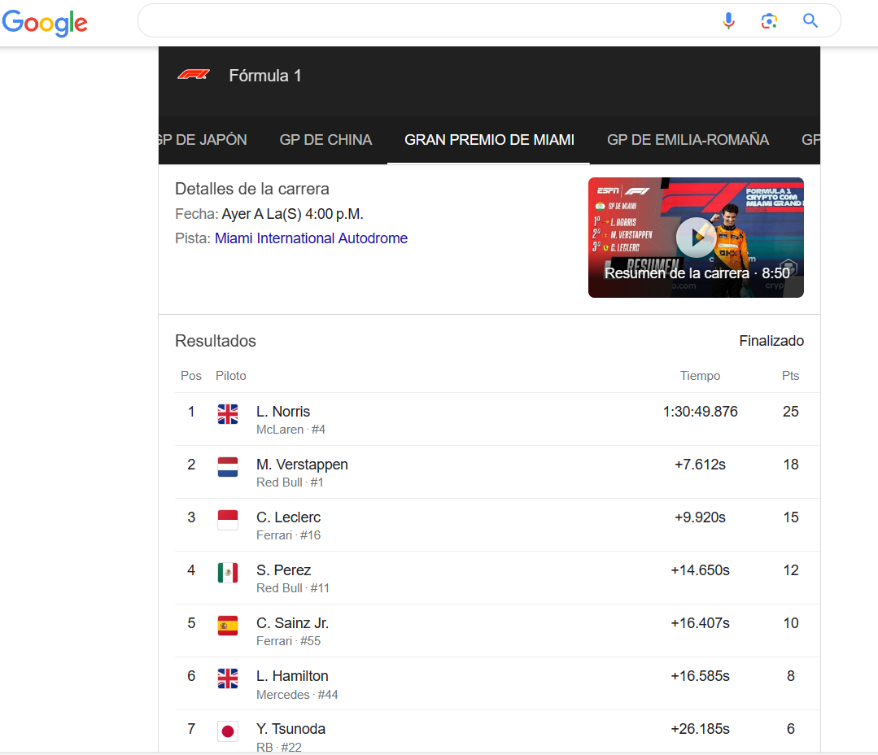Click Mercedes · #44 team label
The height and width of the screenshot is (755, 878).
[297, 695]
